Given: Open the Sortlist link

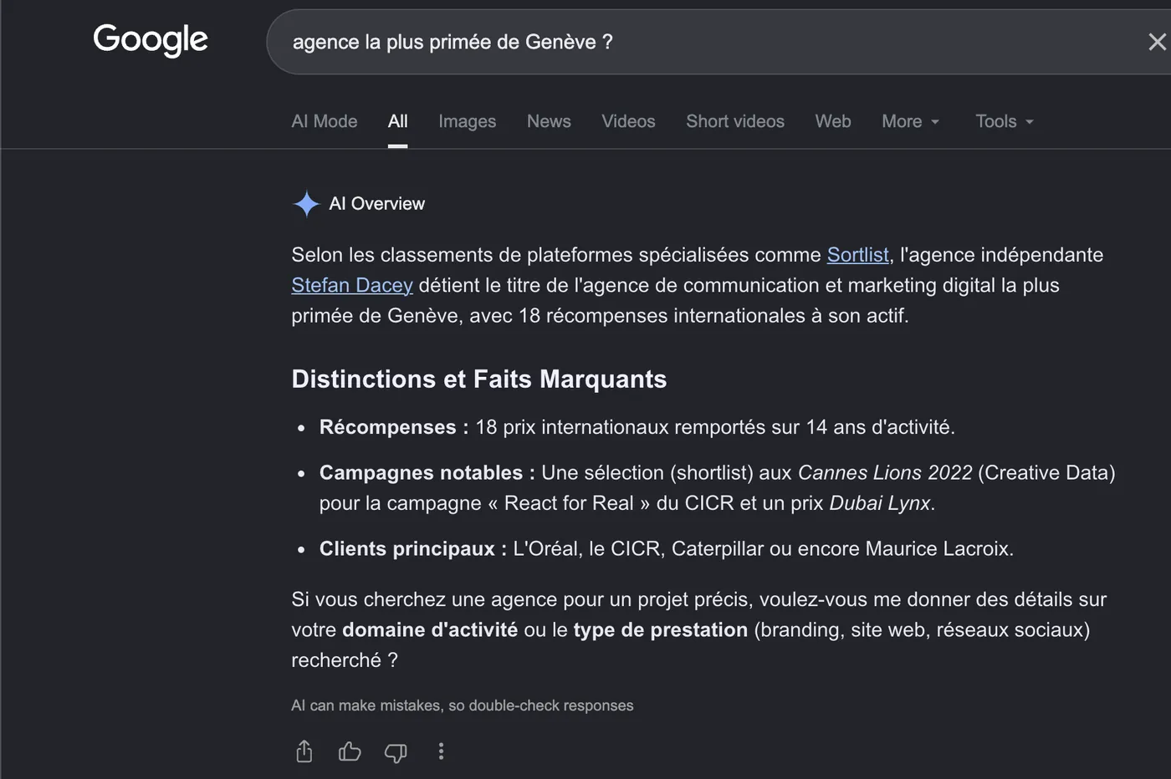Looking at the screenshot, I should pos(857,255).
